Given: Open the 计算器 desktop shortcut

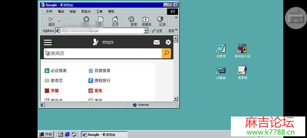Looking at the screenshot, I should pyautogui.click(x=221, y=73).
